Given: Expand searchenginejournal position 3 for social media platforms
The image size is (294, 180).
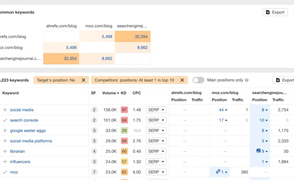Looking at the screenshot, I should point(265,141).
